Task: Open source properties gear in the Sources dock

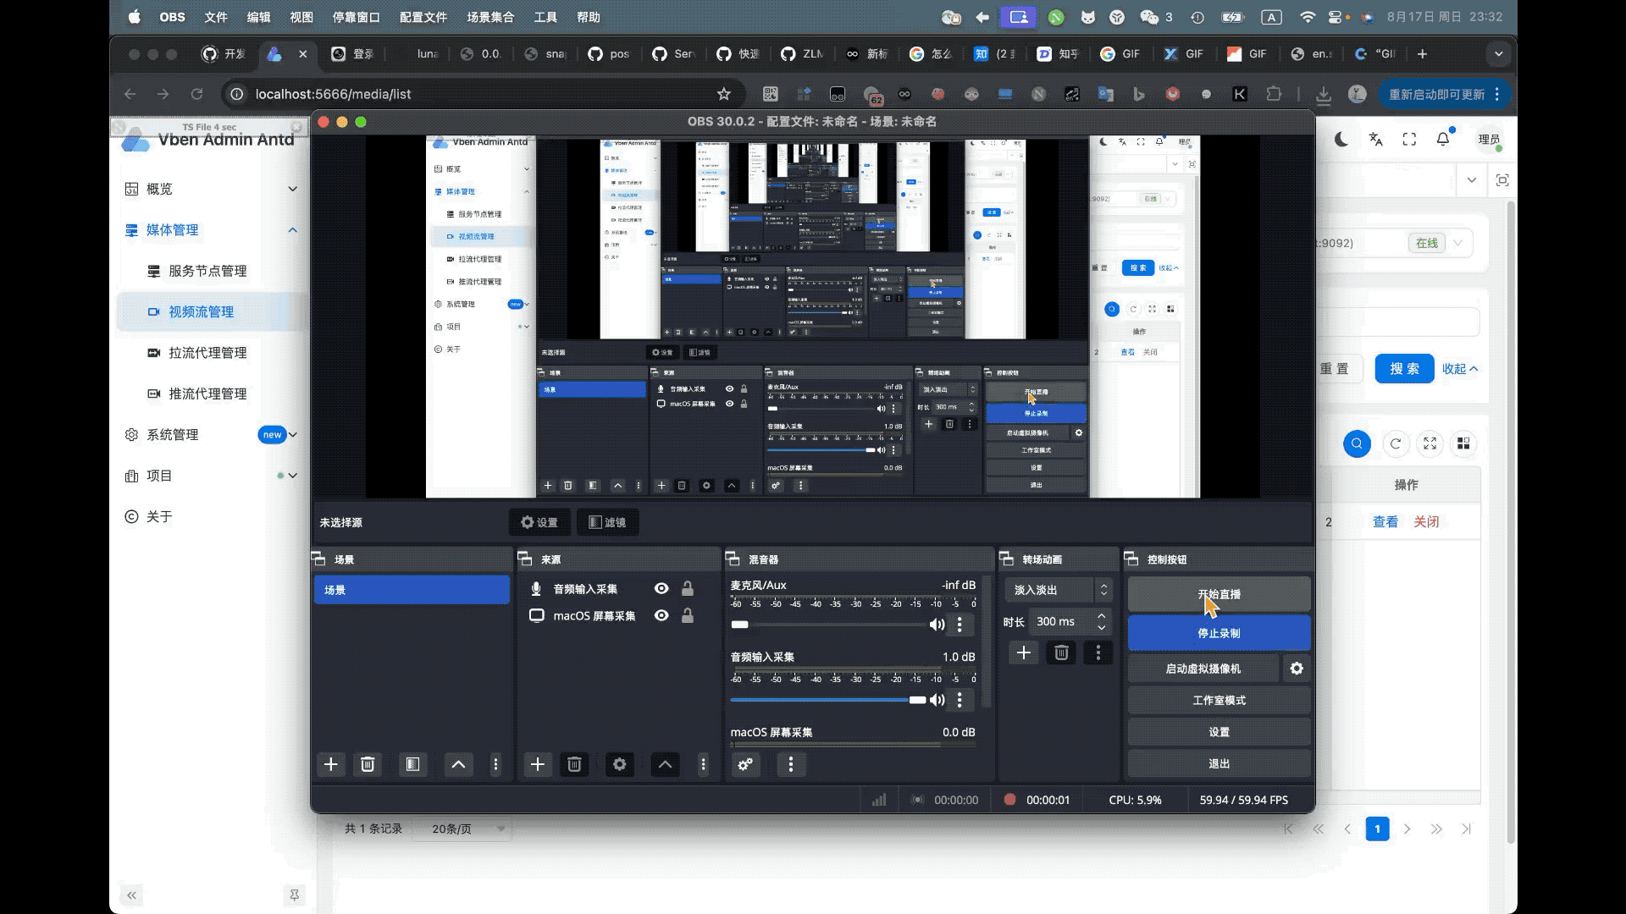Action: tap(620, 764)
